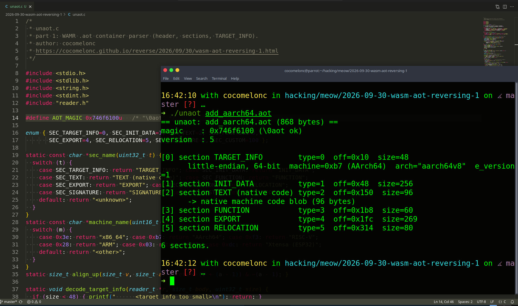Open the terminal window Search menu
Screen dimensions: 518x306
202,78
